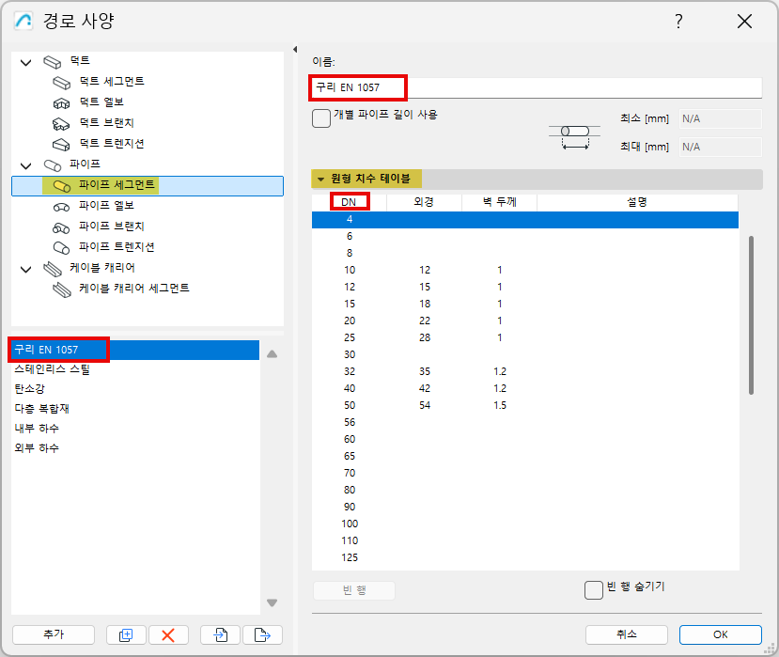
Task: Click the 최소 [mm] value field
Action: coord(721,118)
